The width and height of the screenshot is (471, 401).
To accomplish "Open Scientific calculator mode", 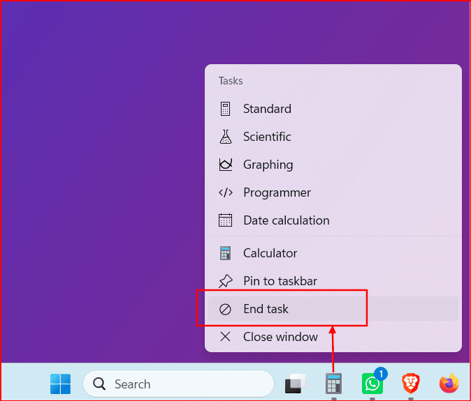I will click(333, 137).
